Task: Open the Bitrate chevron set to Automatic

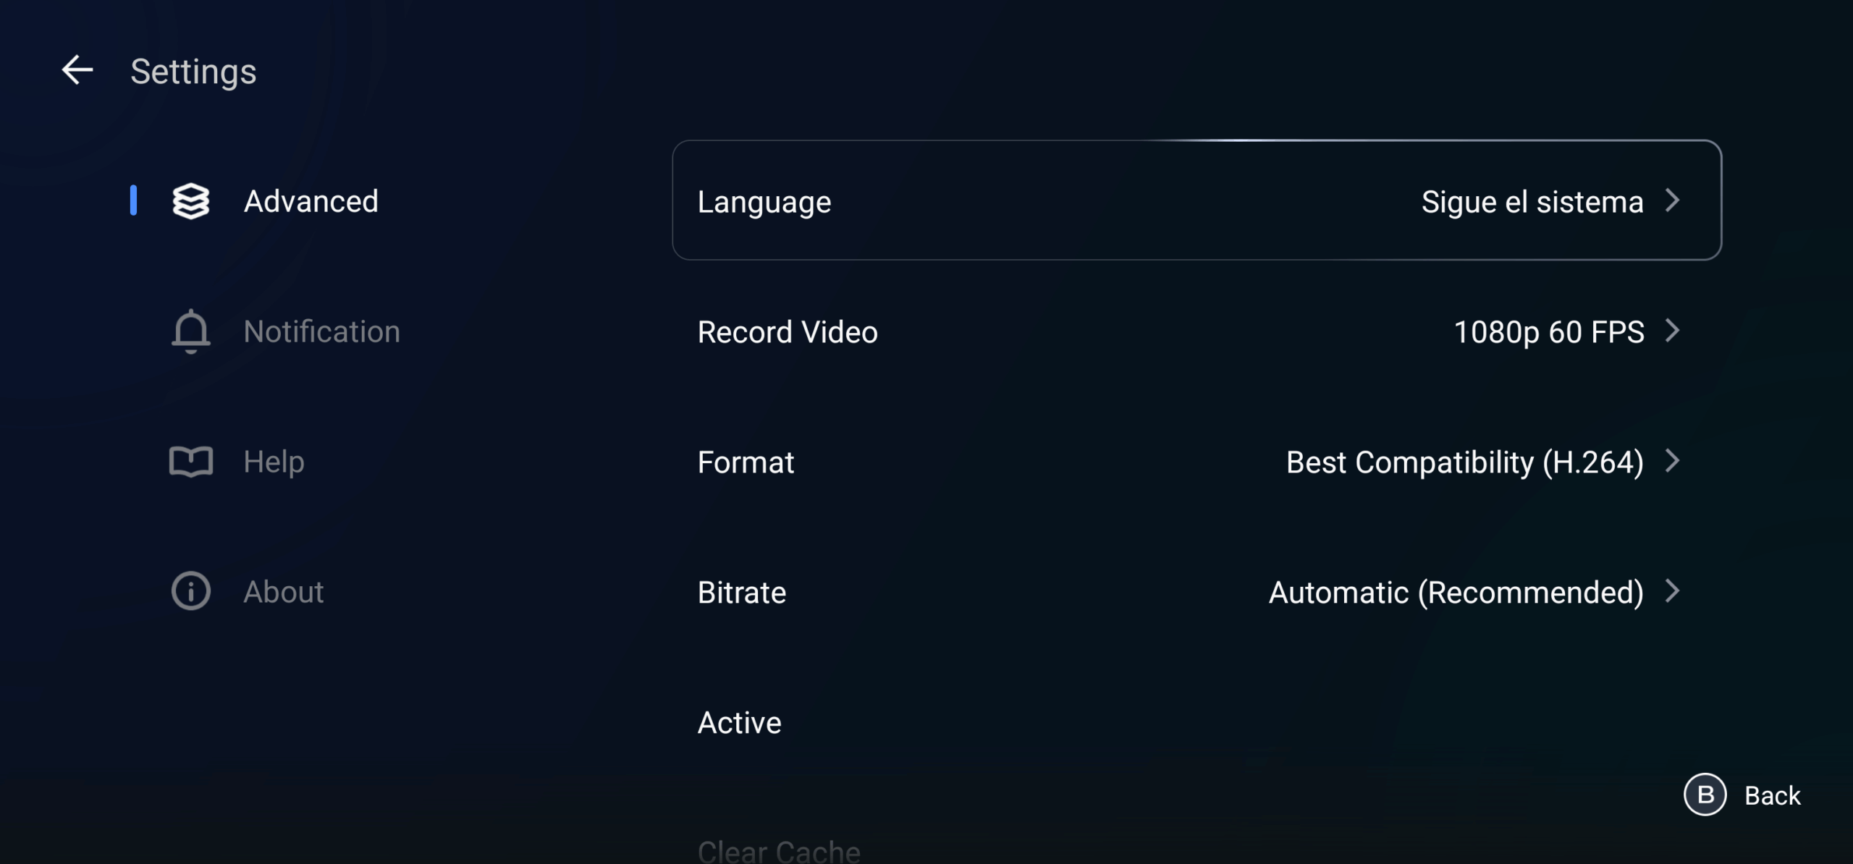Action: pyautogui.click(x=1673, y=592)
